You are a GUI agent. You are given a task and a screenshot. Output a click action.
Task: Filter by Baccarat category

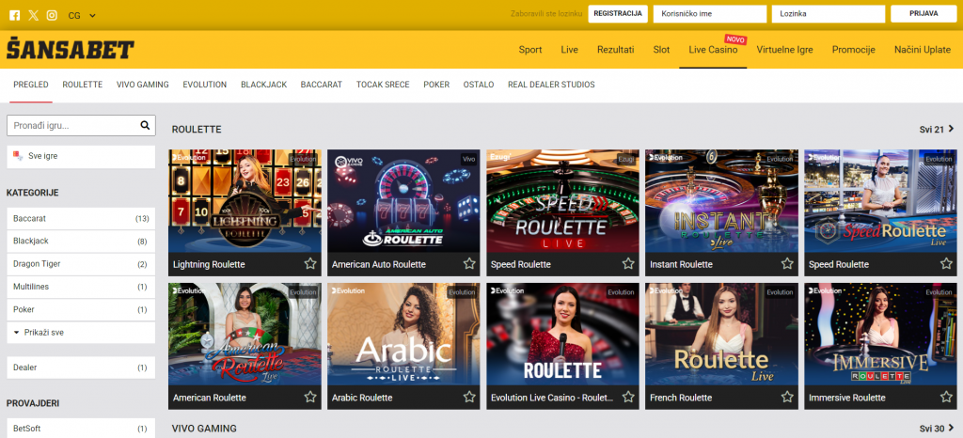tap(81, 218)
